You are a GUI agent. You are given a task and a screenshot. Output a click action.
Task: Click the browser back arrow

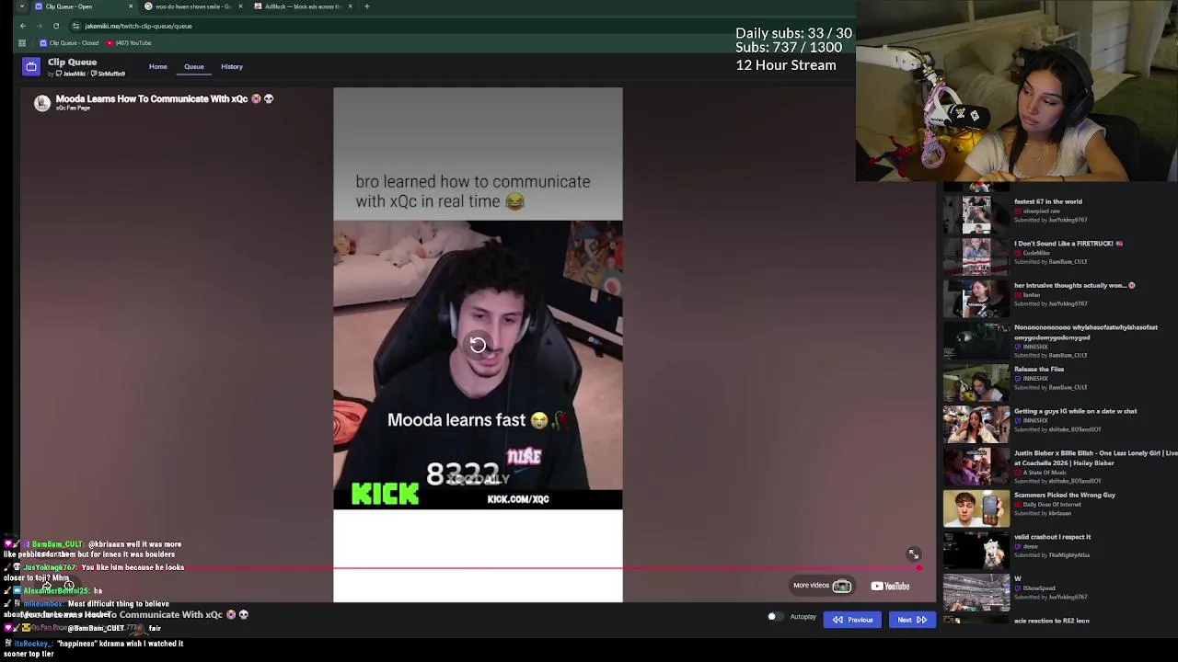tap(23, 26)
